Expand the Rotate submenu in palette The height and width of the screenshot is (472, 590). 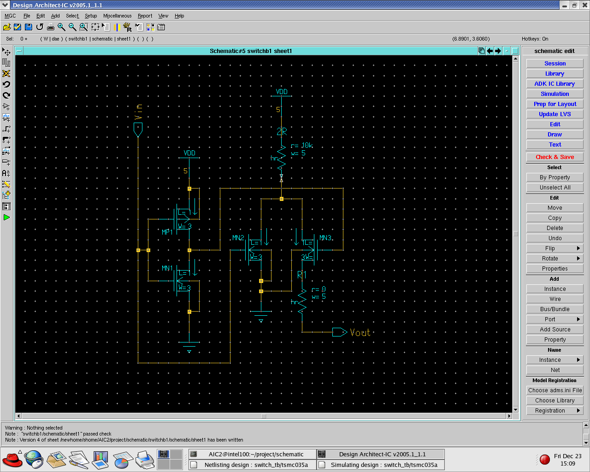555,259
